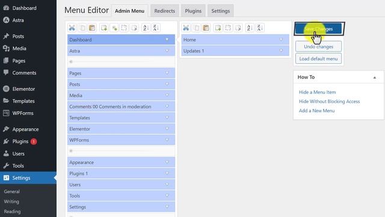This screenshot has height=217, width=385.
Task: Paste icon in the submenu toolbar
Action: click(x=206, y=28)
